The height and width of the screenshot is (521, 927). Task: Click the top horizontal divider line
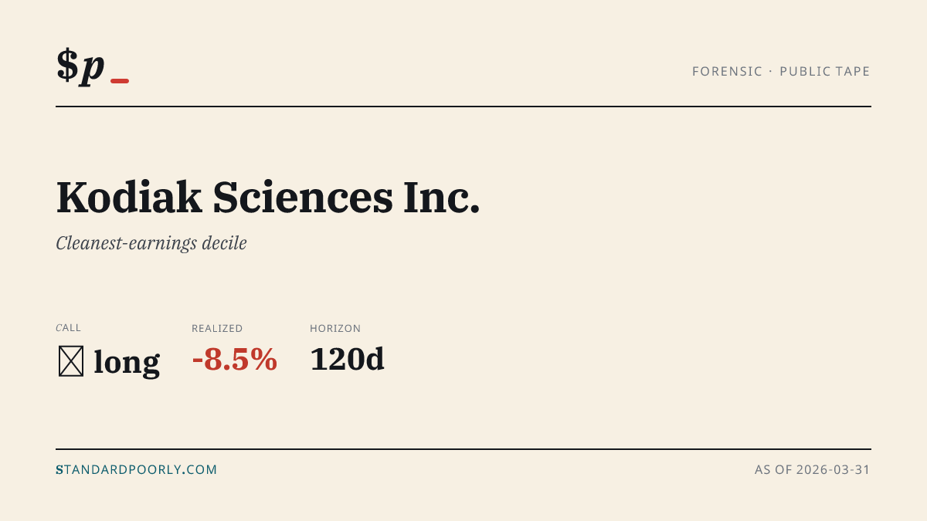(463, 107)
